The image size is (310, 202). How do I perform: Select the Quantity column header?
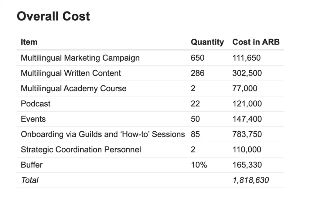pos(207,42)
